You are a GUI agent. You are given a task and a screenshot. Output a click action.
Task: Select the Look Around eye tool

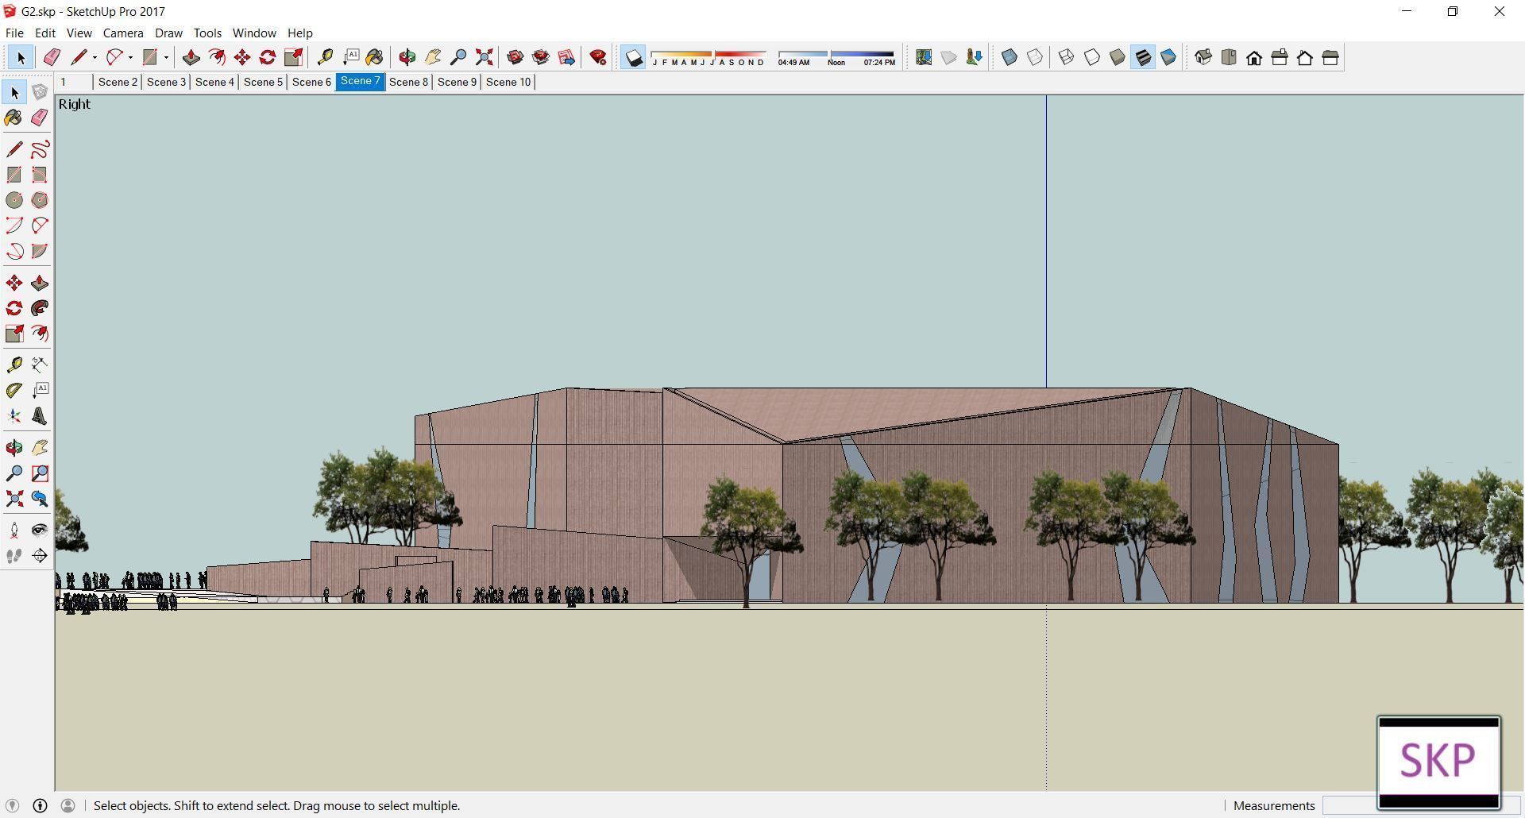(40, 530)
